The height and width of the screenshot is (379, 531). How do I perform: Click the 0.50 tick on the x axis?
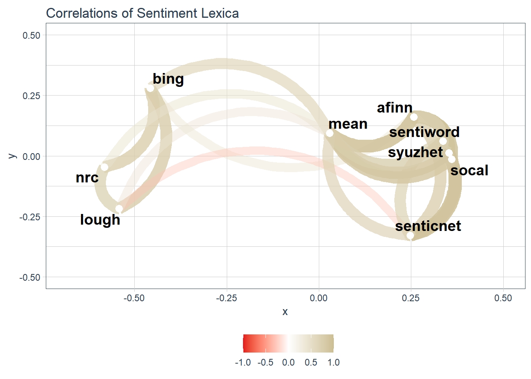point(503,298)
